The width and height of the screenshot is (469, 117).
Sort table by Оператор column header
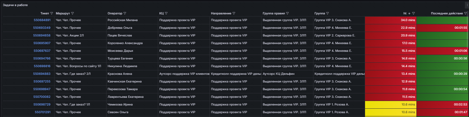tap(115, 13)
